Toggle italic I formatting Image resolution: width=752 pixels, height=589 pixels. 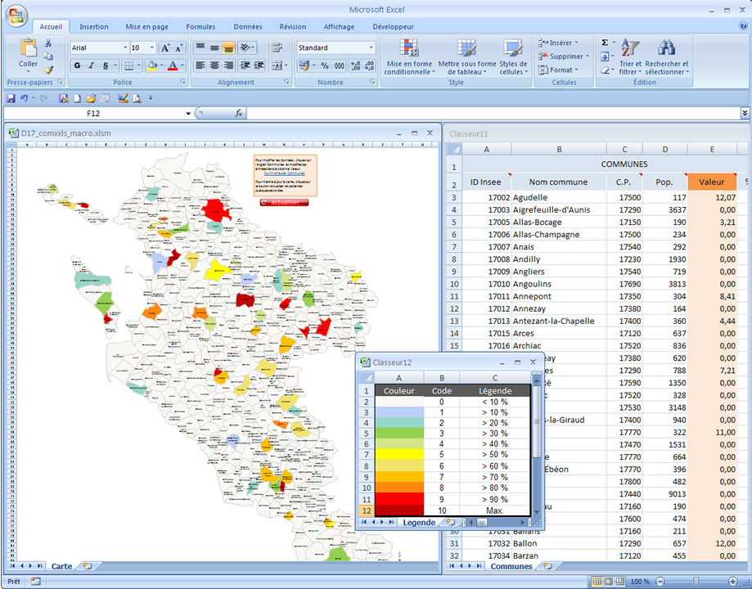pos(91,65)
